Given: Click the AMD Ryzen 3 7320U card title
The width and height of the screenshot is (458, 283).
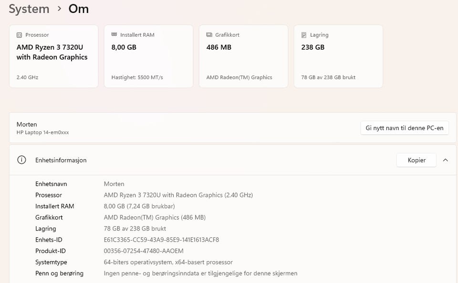Looking at the screenshot, I should tap(52, 52).
